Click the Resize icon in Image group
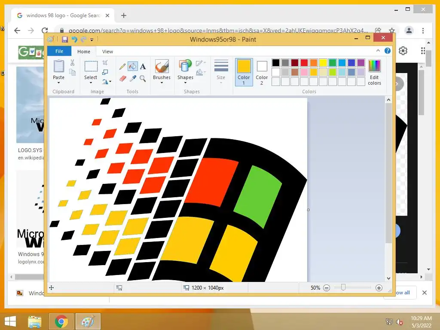 [x=105, y=72]
